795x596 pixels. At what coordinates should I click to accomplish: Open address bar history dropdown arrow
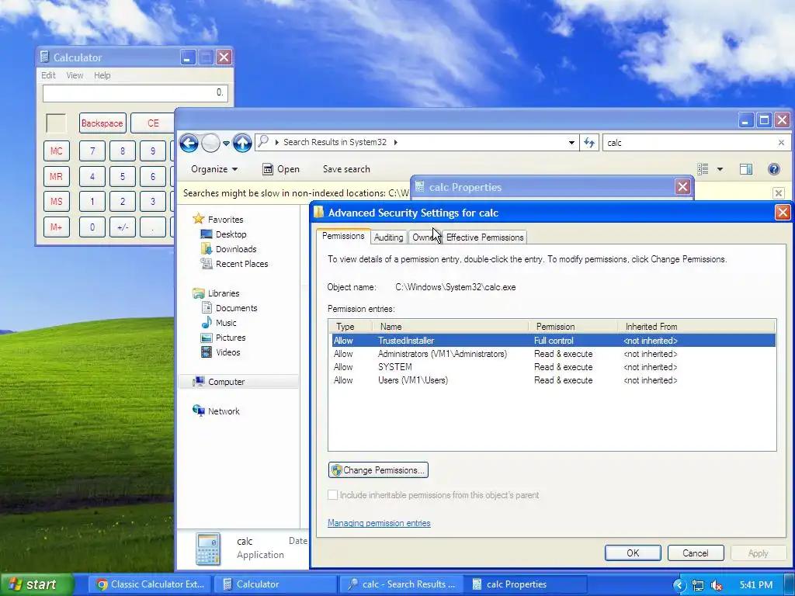tap(571, 143)
